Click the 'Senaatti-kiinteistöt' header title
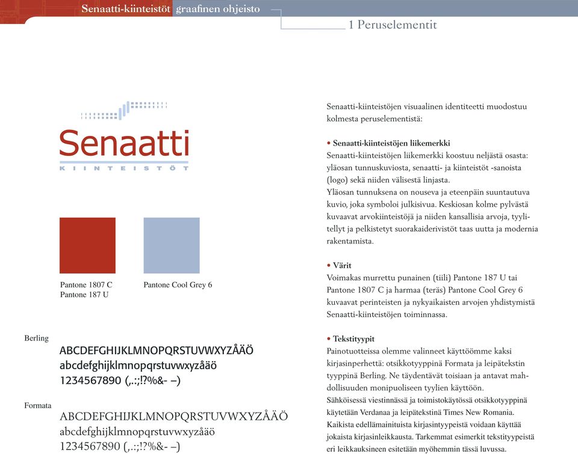Image resolution: width=578 pixels, height=454 pixels. click(125, 8)
